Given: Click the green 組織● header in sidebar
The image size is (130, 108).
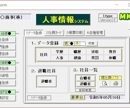Looking at the screenshot, I should pyautogui.click(x=8, y=34).
